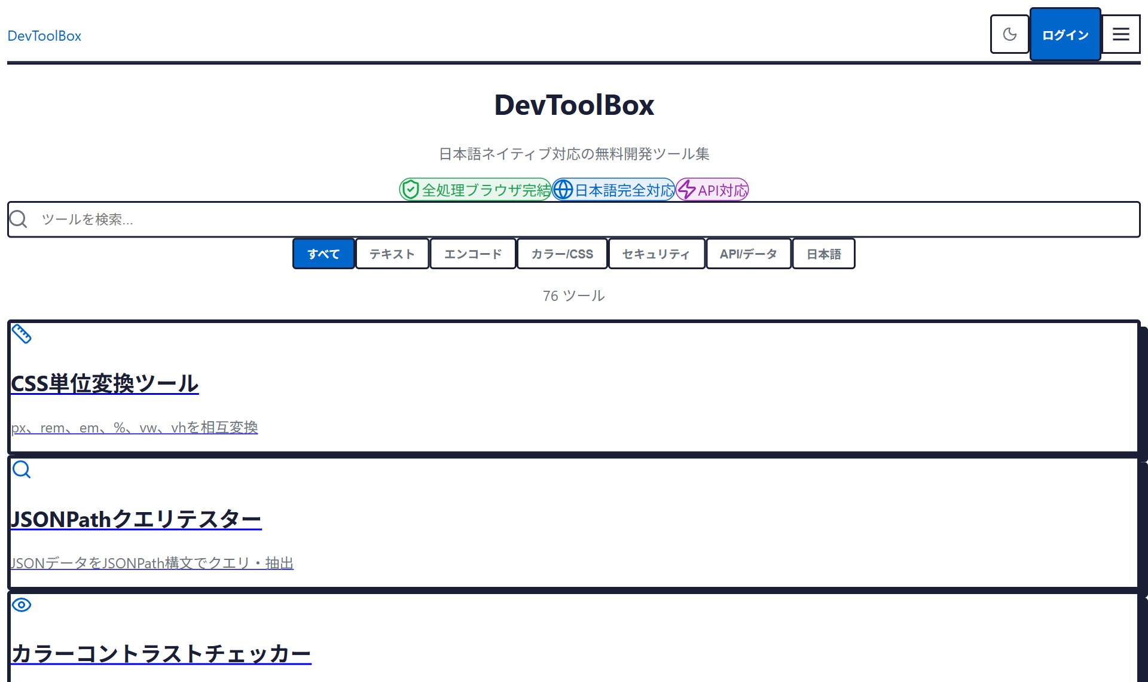Click the search icon inside the search bar

pos(19,219)
